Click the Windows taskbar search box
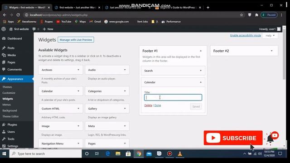The image size is (290, 163). [x=45, y=153]
